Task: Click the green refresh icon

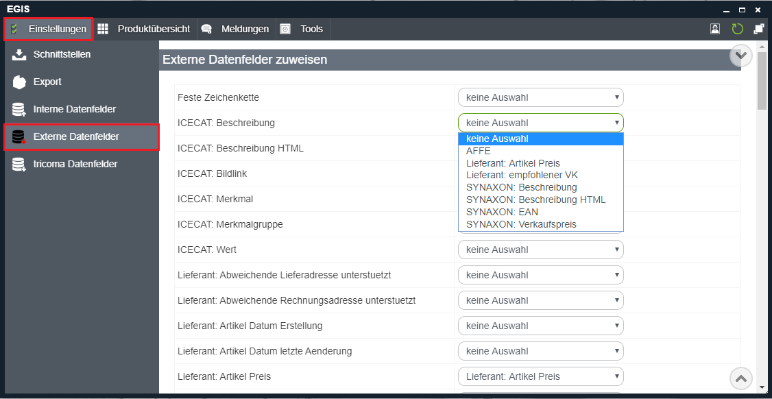Action: coord(737,29)
